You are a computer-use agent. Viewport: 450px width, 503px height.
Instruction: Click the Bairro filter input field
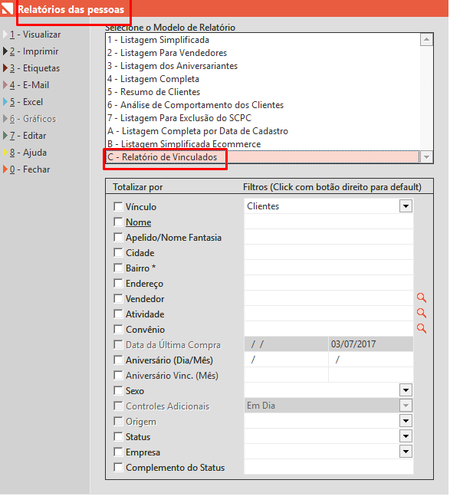(329, 268)
